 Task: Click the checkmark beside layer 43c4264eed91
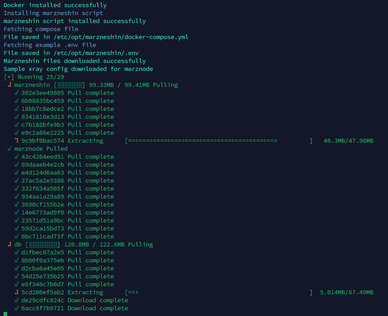tap(17, 157)
